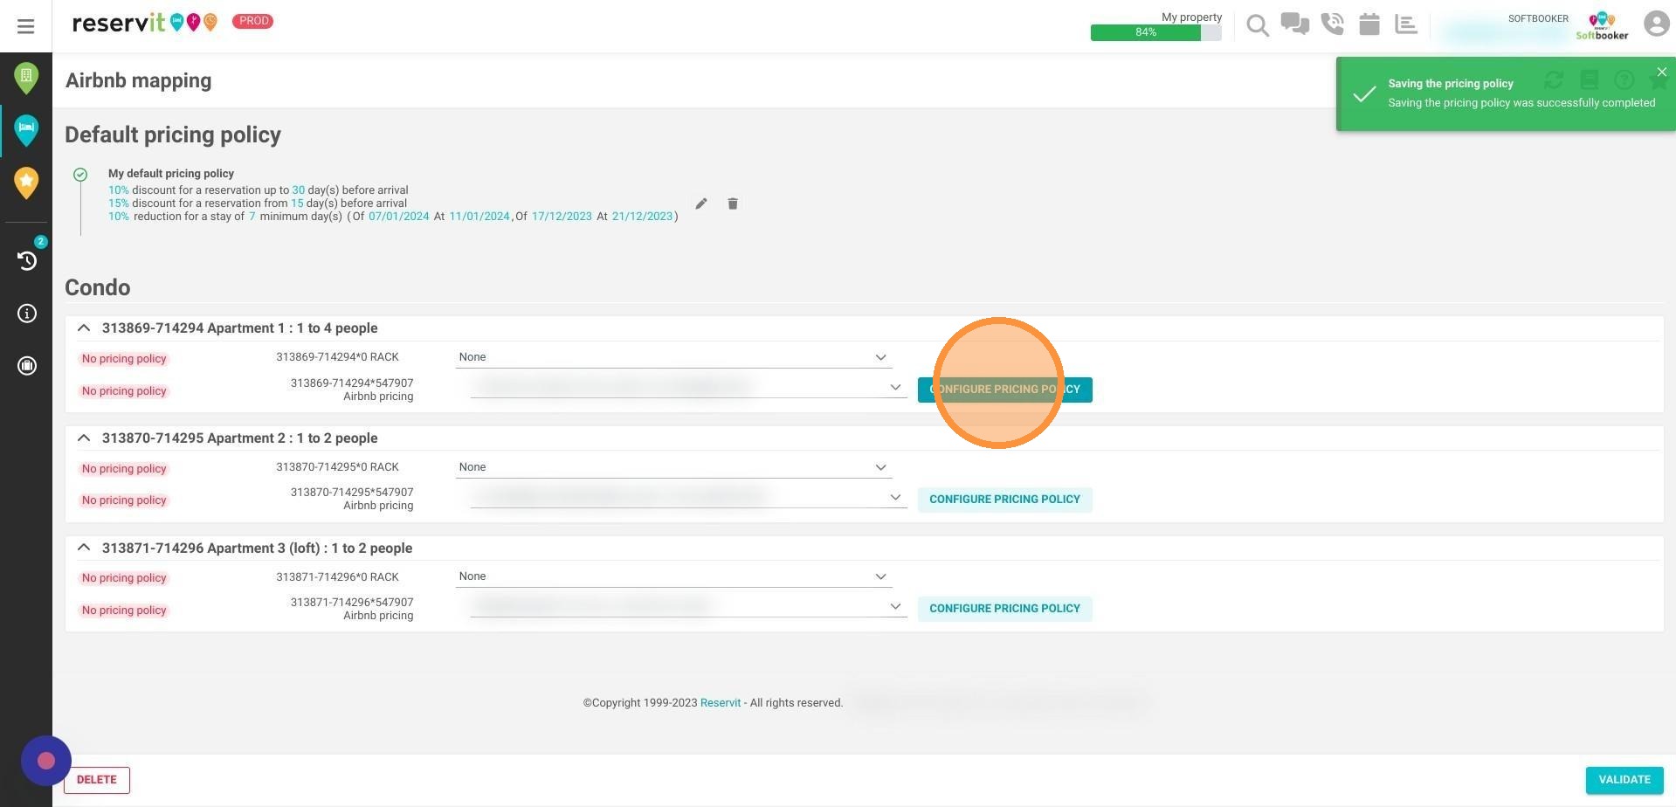Open the chat messages icon
Image resolution: width=1676 pixels, height=807 pixels.
tap(1295, 24)
